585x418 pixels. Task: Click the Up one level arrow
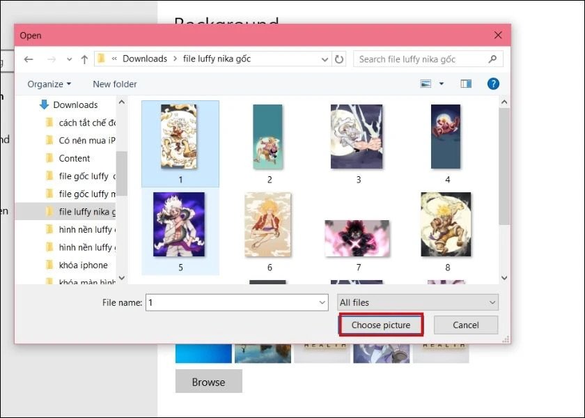click(84, 59)
